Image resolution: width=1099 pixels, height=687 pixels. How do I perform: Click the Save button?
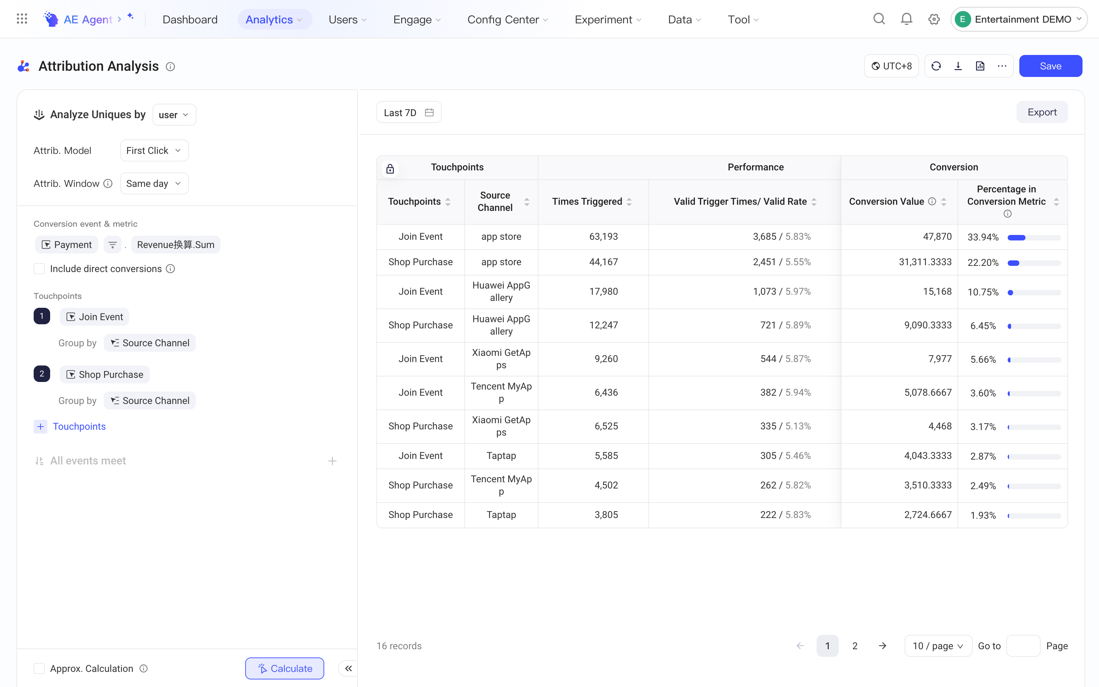coord(1050,66)
